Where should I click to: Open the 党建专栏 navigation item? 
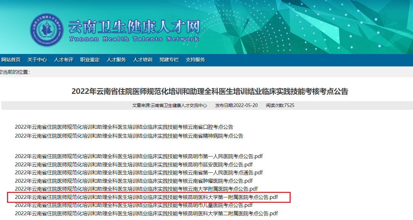pos(169,60)
